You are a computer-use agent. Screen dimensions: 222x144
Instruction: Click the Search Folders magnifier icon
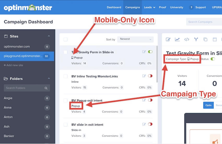tap(46, 88)
